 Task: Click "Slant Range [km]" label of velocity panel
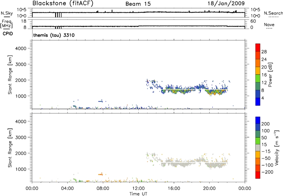click(x=10, y=148)
